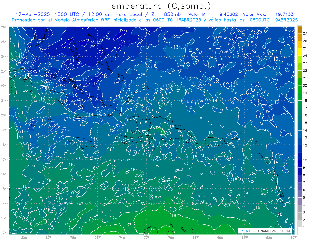Click the '23N' latitude axis label
Viewport: 312px width, 241px height.
pyautogui.click(x=4, y=71)
